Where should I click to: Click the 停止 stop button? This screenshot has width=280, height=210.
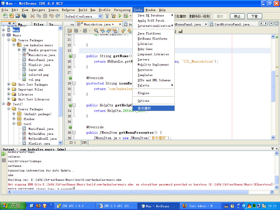[x=237, y=16]
